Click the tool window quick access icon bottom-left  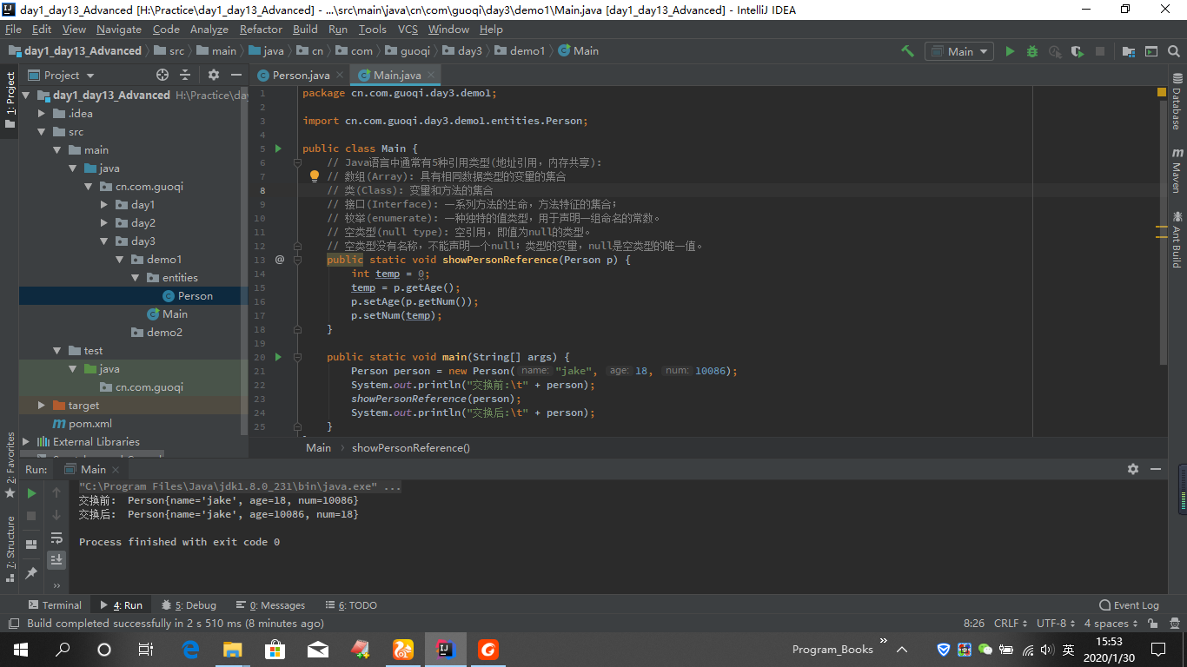click(x=12, y=624)
